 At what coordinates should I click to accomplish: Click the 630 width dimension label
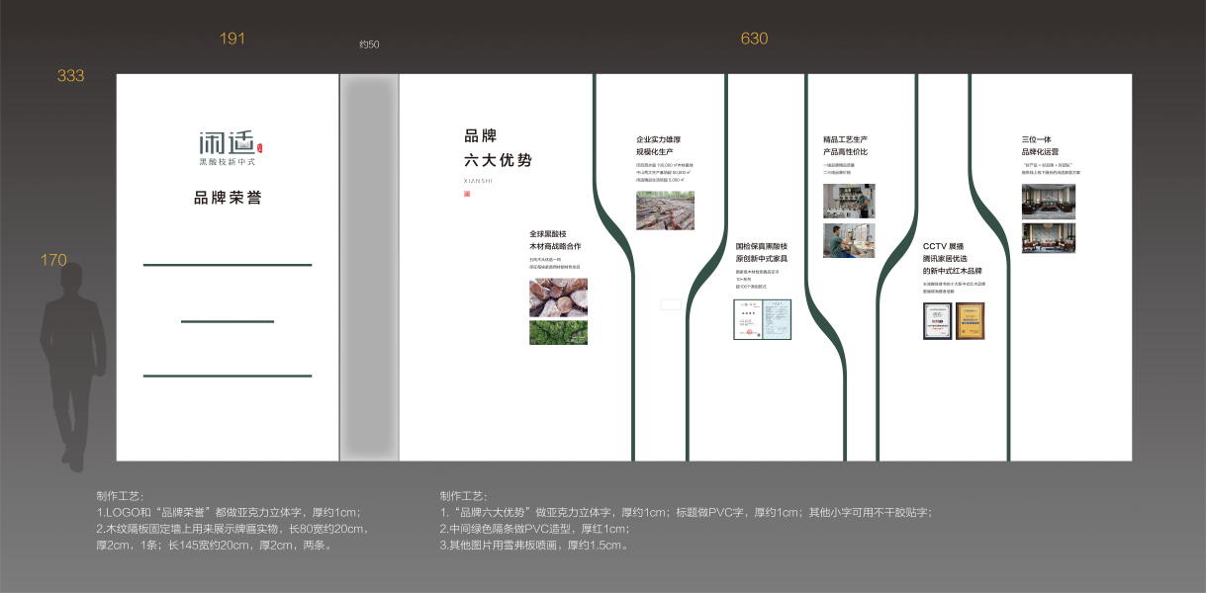(x=754, y=39)
